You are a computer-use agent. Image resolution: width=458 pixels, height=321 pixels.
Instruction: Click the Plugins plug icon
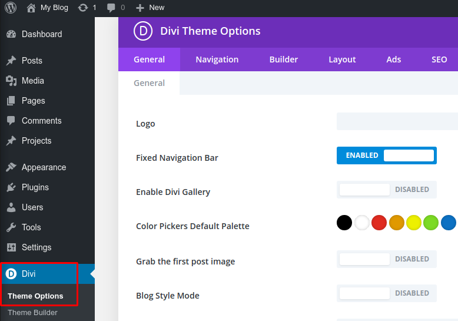(11, 187)
